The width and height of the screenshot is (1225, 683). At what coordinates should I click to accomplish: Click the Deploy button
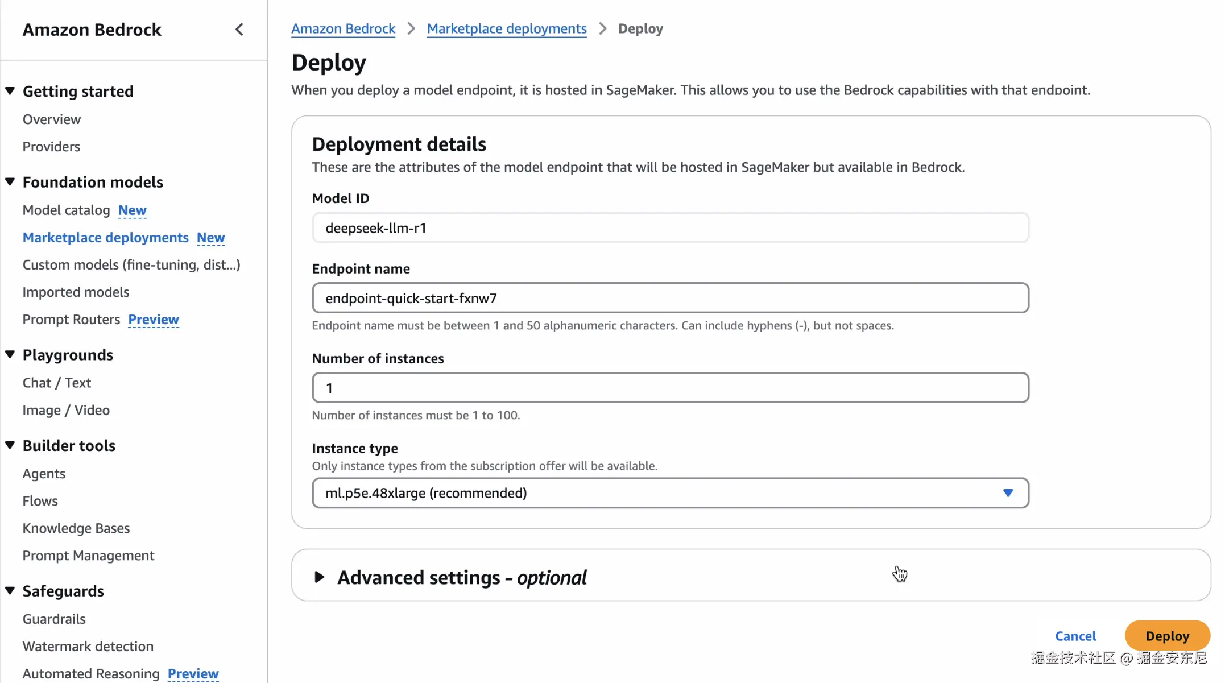tap(1167, 636)
